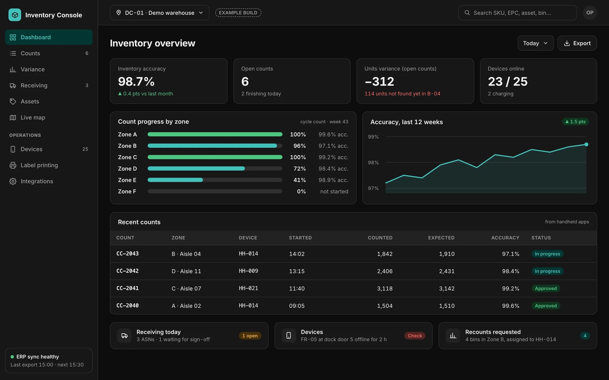Click the Inventory Console cube logo
The width and height of the screenshot is (609, 380).
click(15, 15)
